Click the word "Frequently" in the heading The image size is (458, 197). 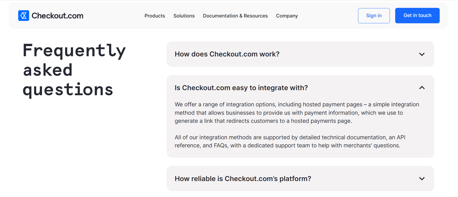click(x=74, y=51)
